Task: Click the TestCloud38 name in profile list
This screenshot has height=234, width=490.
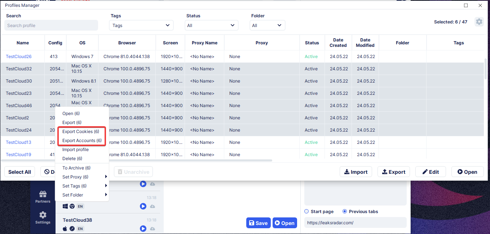Action: [78, 220]
